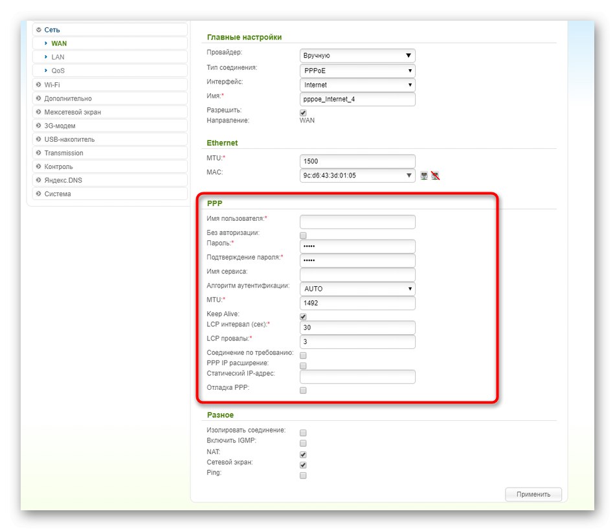Click the PPP MTU field with 1492
This screenshot has width=615, height=531.
357,303
